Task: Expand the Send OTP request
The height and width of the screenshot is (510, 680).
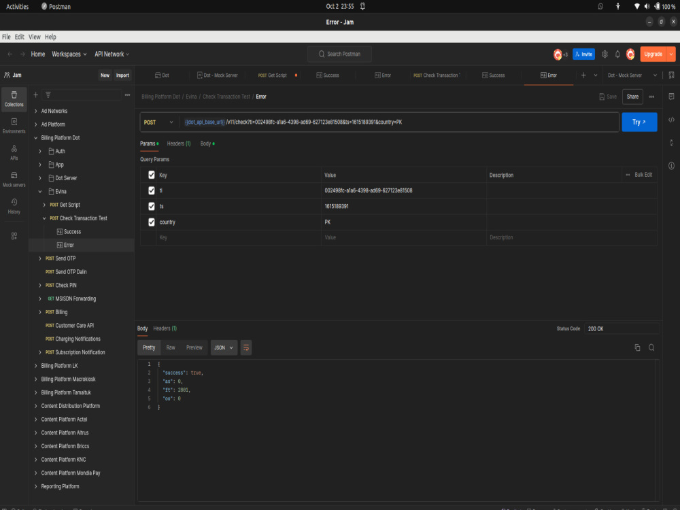Action: (x=40, y=258)
